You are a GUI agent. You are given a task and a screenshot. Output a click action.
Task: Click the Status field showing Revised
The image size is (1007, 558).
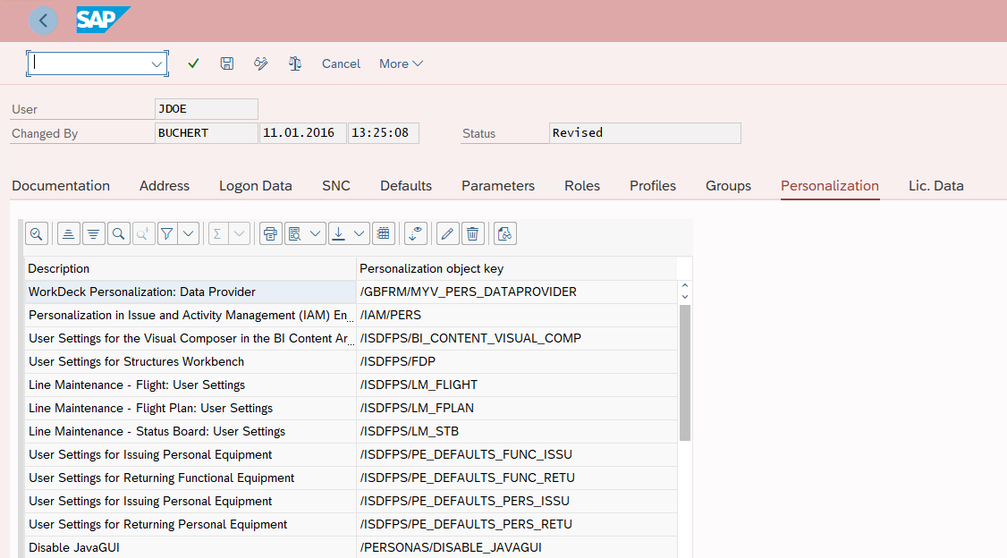645,133
